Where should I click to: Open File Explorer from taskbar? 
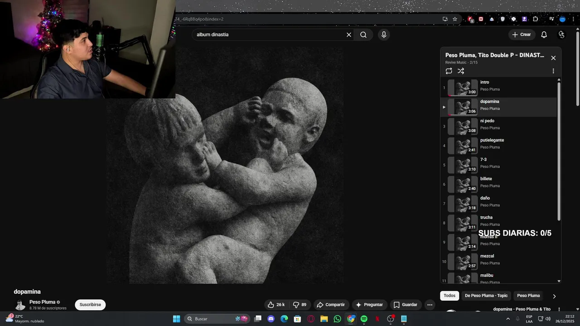click(324, 319)
